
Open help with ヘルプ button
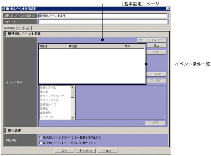pos(107,151)
